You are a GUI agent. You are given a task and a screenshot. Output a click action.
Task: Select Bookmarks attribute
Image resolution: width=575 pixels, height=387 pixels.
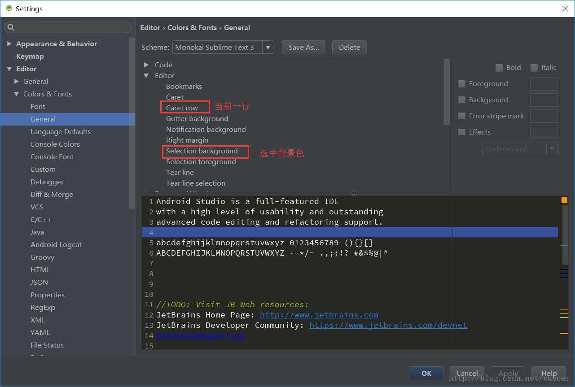click(184, 86)
